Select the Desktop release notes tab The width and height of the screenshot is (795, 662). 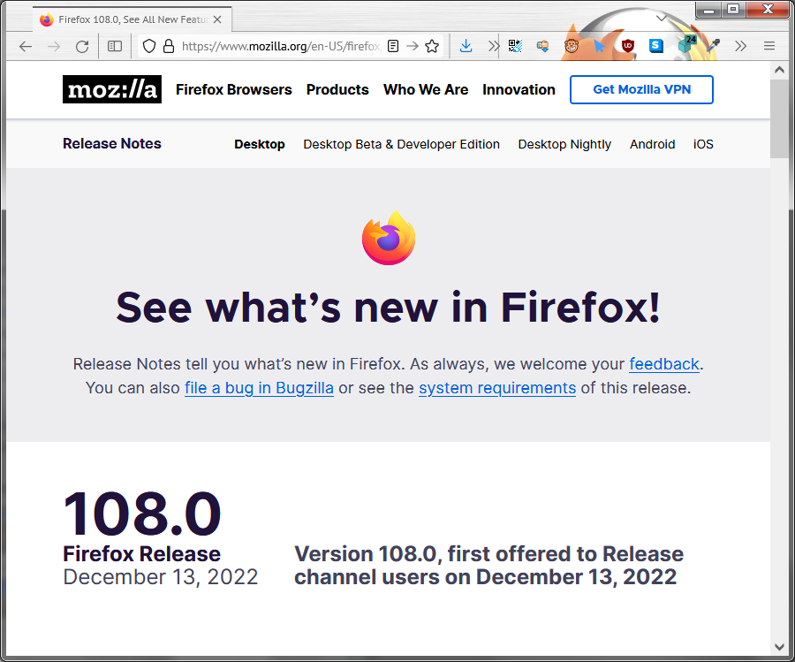[260, 144]
